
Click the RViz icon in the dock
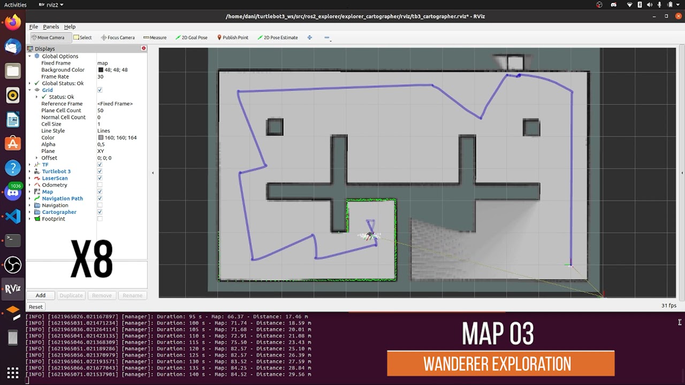click(13, 289)
